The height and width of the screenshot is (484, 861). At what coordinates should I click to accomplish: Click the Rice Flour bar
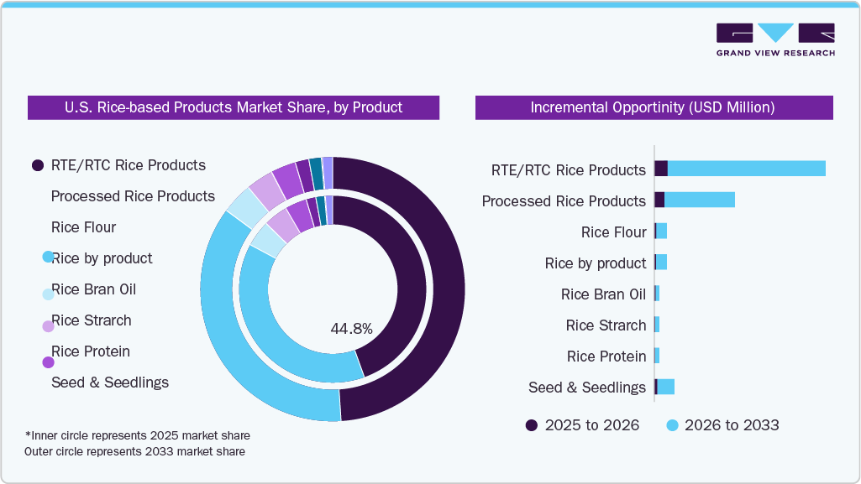(x=661, y=232)
